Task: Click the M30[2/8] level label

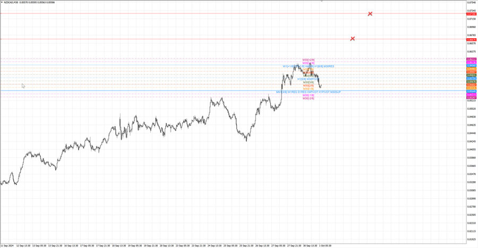Action: pyautogui.click(x=309, y=85)
